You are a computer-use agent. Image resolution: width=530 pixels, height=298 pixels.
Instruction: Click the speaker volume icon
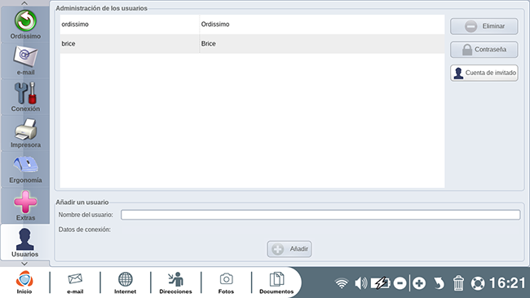tap(361, 282)
